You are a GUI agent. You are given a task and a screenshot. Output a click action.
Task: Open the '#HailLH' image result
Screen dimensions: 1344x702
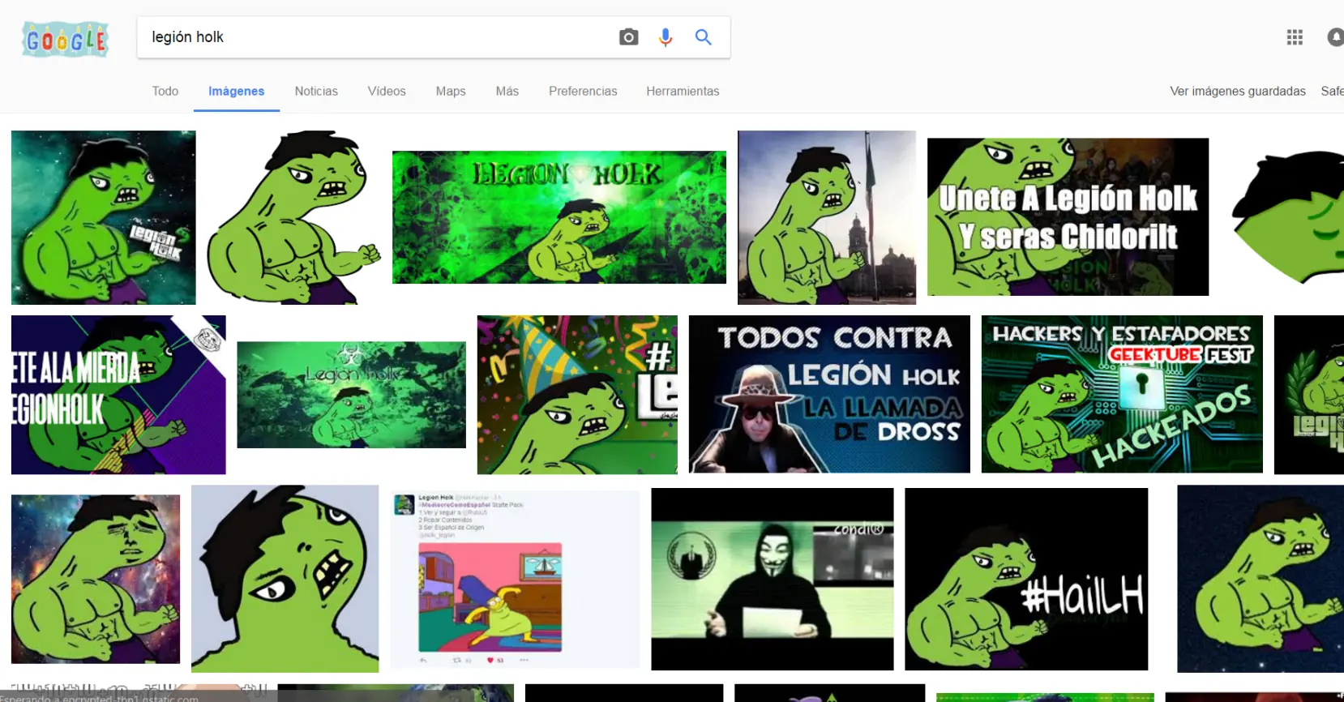click(1026, 579)
